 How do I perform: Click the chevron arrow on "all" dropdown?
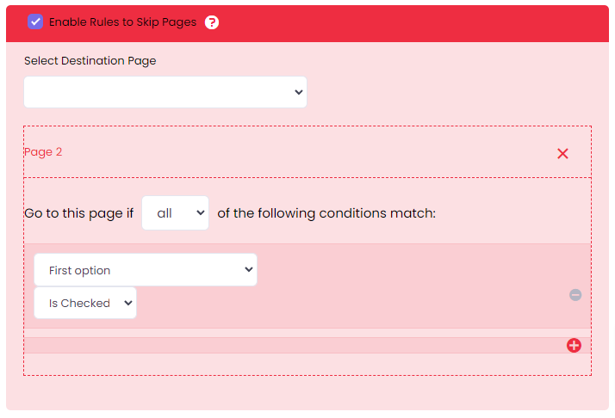pyautogui.click(x=201, y=212)
